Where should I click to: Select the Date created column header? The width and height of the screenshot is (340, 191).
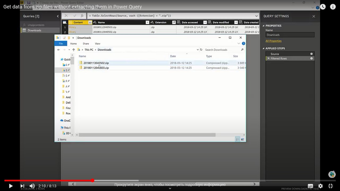(249, 22)
